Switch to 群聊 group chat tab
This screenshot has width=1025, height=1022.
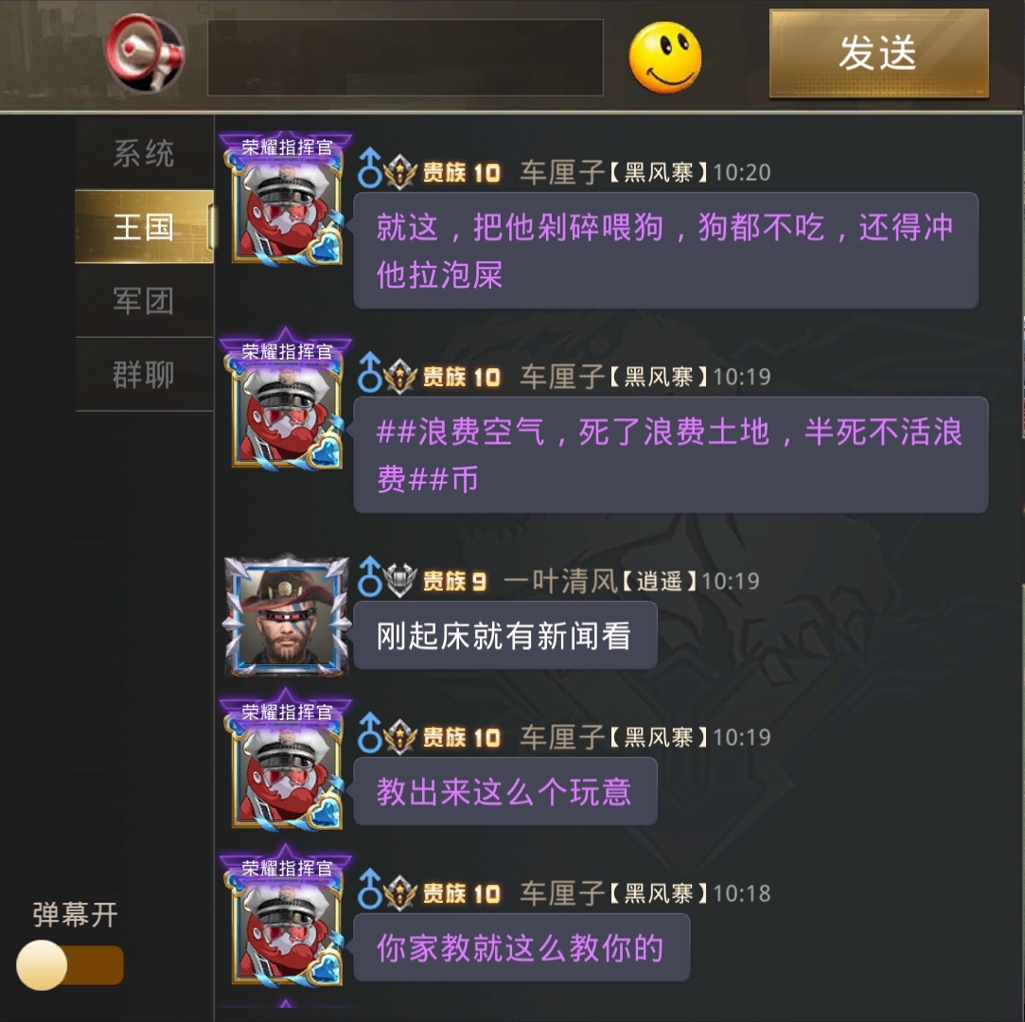point(144,375)
